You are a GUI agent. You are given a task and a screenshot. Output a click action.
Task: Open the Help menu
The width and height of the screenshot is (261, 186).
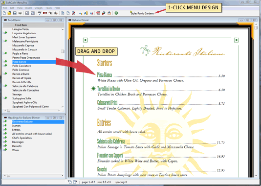[x=57, y=8]
